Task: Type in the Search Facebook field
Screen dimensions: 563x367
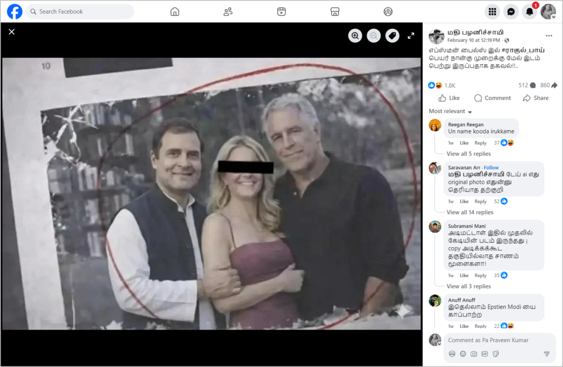Action: pyautogui.click(x=82, y=12)
